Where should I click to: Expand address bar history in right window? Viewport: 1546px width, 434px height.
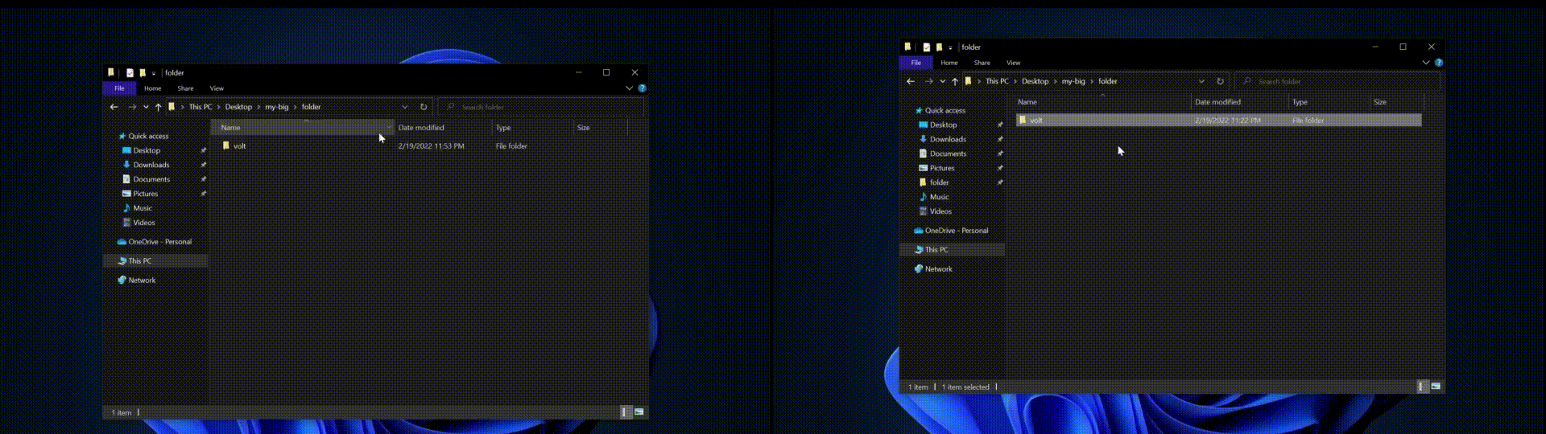pyautogui.click(x=1201, y=81)
